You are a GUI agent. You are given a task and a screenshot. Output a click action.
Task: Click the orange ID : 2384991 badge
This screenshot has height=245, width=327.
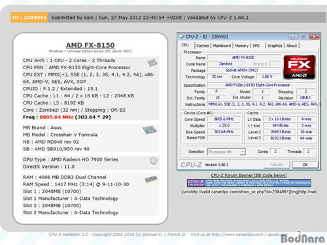29,18
